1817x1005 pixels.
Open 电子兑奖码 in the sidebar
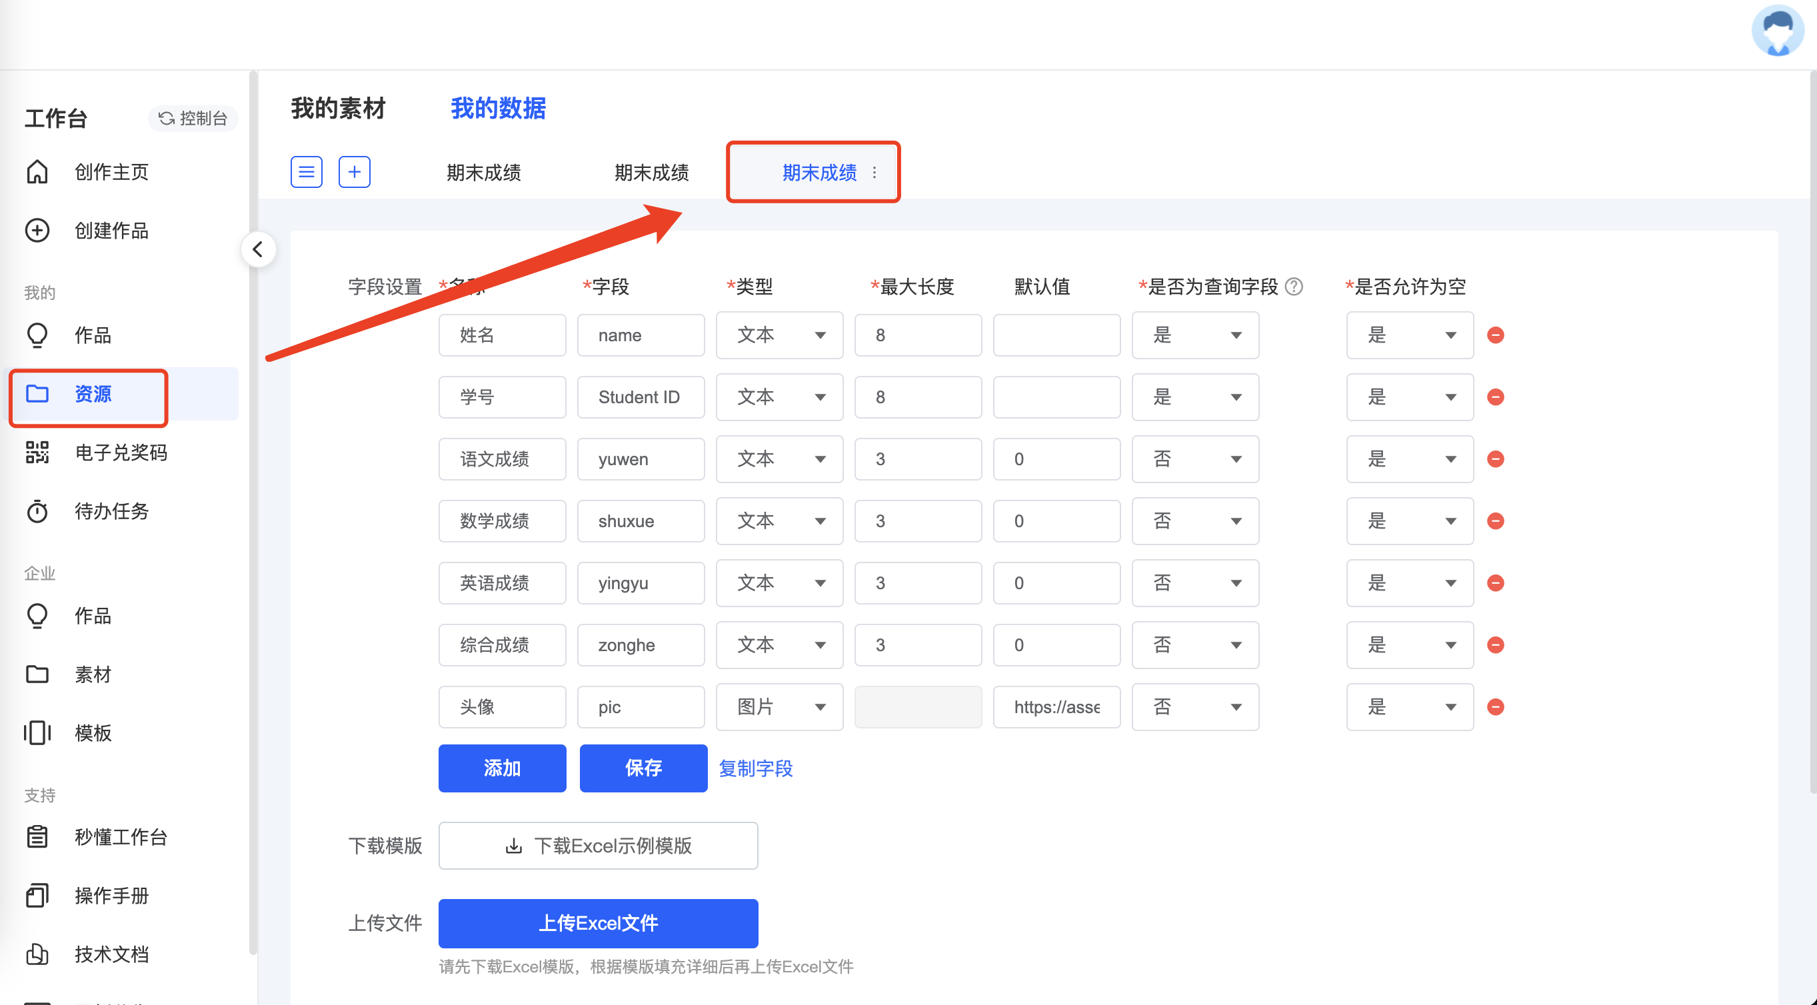pyautogui.click(x=121, y=452)
